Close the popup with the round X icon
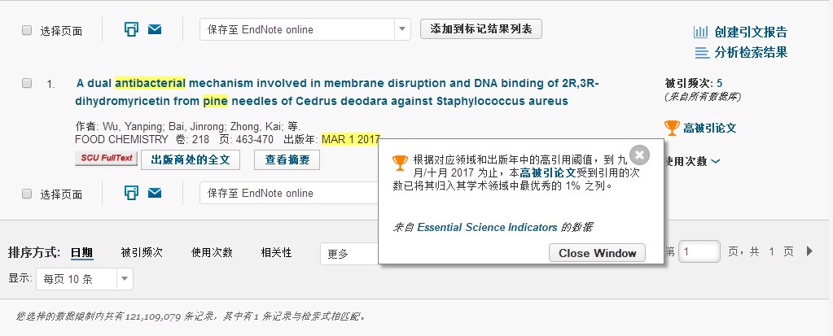Image resolution: width=833 pixels, height=336 pixels. [640, 154]
